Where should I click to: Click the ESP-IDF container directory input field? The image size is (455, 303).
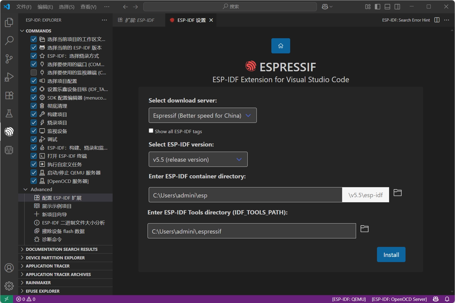(245, 195)
